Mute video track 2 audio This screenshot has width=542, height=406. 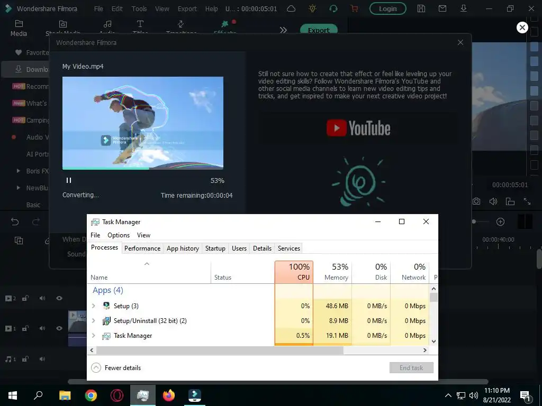click(42, 298)
